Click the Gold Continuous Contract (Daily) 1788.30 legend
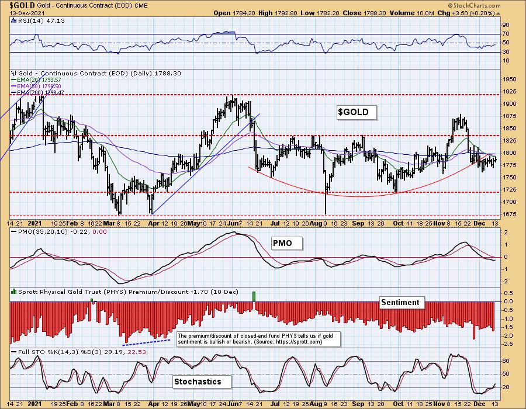 pyautogui.click(x=99, y=74)
